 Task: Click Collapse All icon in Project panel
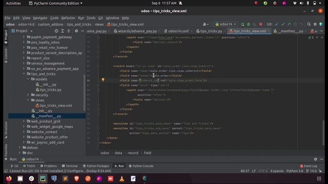pos(68,31)
